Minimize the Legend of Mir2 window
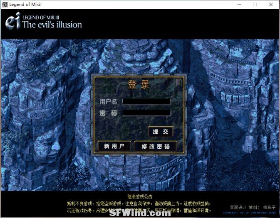 (x=240, y=5)
